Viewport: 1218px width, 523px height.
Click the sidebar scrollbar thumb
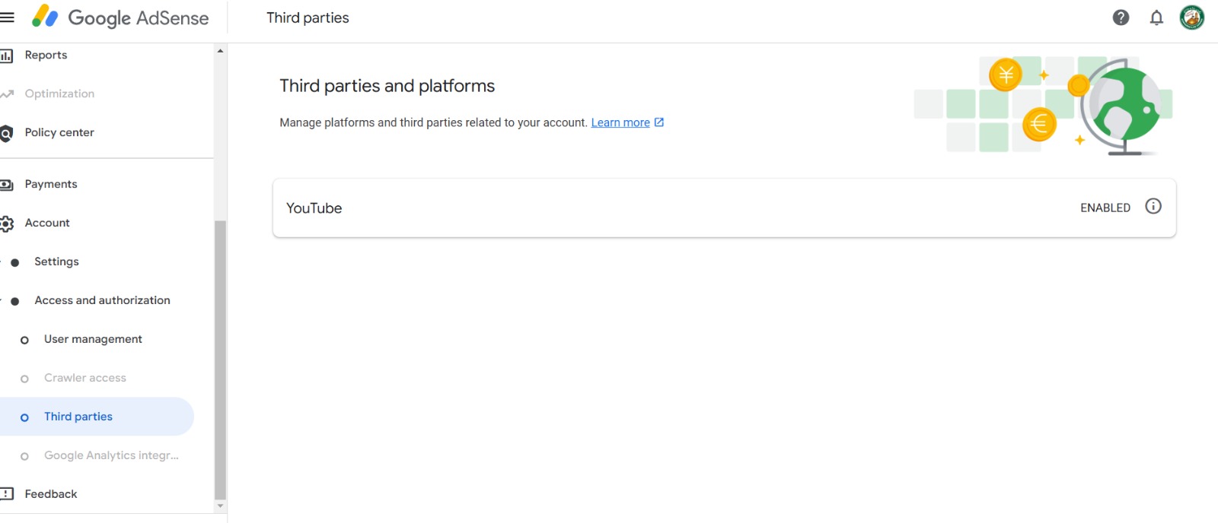220,360
